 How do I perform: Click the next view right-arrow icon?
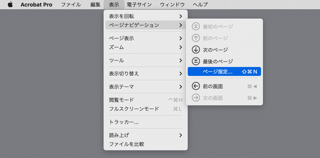pyautogui.click(x=196, y=98)
